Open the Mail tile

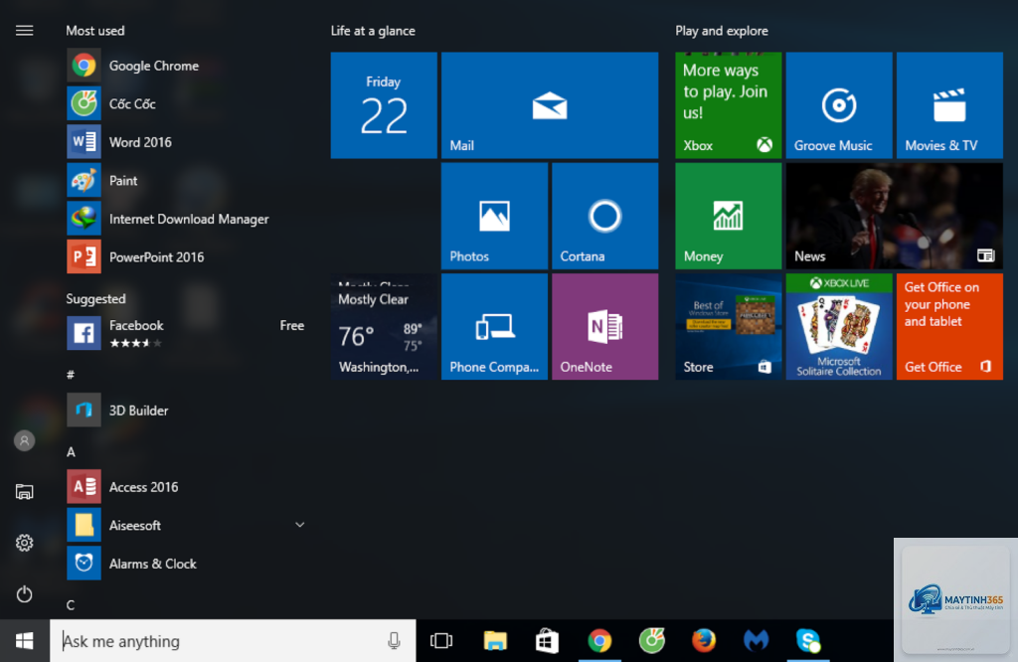click(x=549, y=105)
